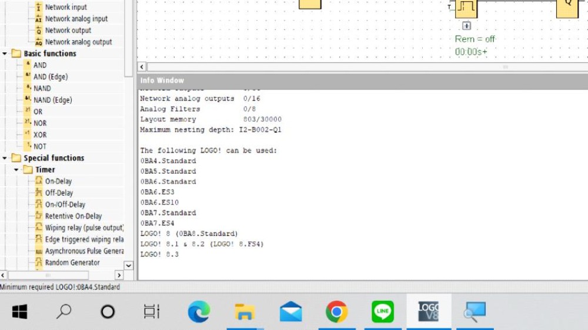
Task: Launch Microsoft Edge from the taskbar
Action: 199,312
